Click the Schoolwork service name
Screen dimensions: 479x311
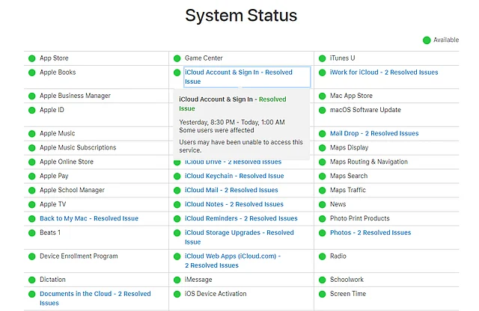(347, 280)
